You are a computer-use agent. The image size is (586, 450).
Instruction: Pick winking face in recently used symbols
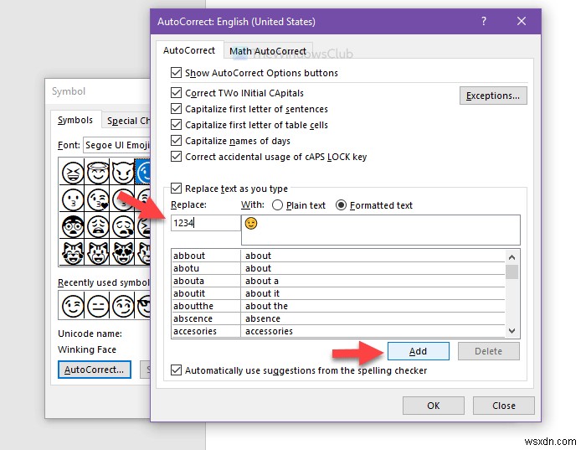pos(73,306)
